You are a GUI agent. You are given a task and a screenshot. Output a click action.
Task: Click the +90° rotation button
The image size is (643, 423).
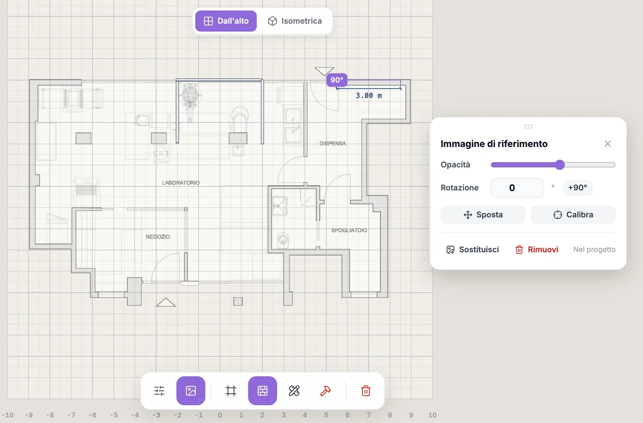(x=578, y=188)
